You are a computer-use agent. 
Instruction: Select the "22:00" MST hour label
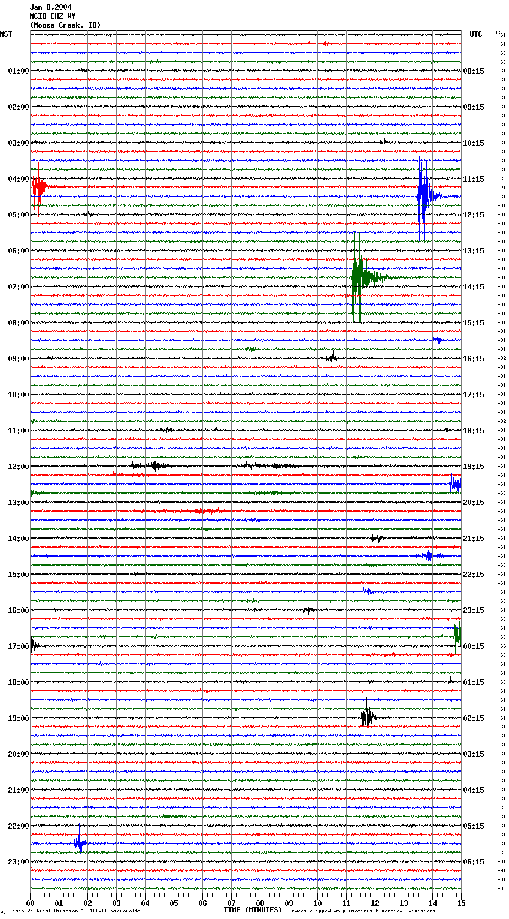pos(19,826)
